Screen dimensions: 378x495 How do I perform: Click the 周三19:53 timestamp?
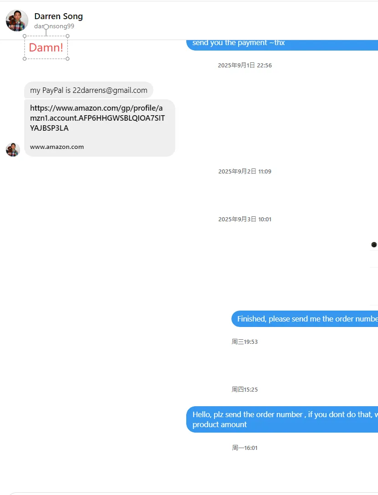[245, 342]
